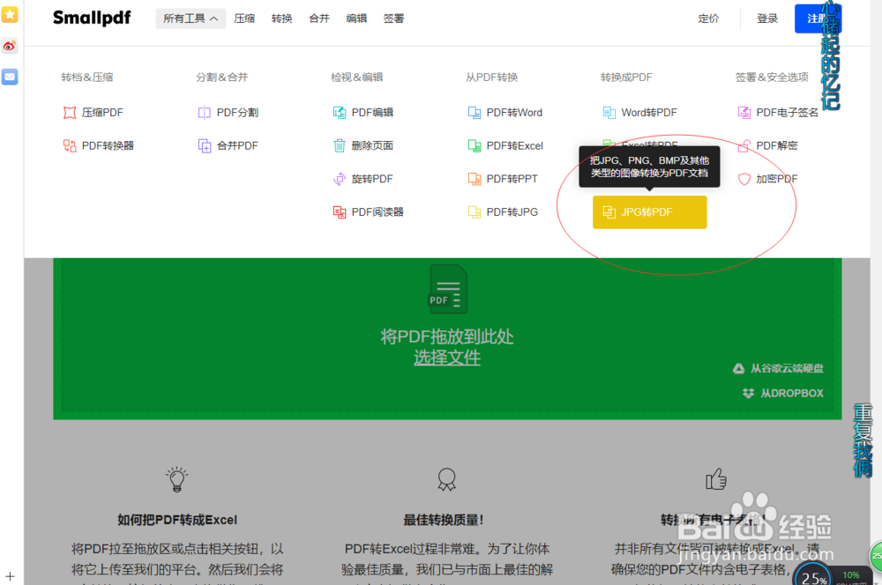This screenshot has width=882, height=585.
Task: Select the yellow JPG转PDF tool
Action: click(650, 211)
